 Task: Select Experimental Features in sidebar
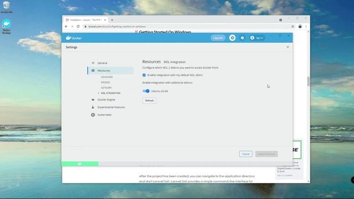click(x=111, y=107)
